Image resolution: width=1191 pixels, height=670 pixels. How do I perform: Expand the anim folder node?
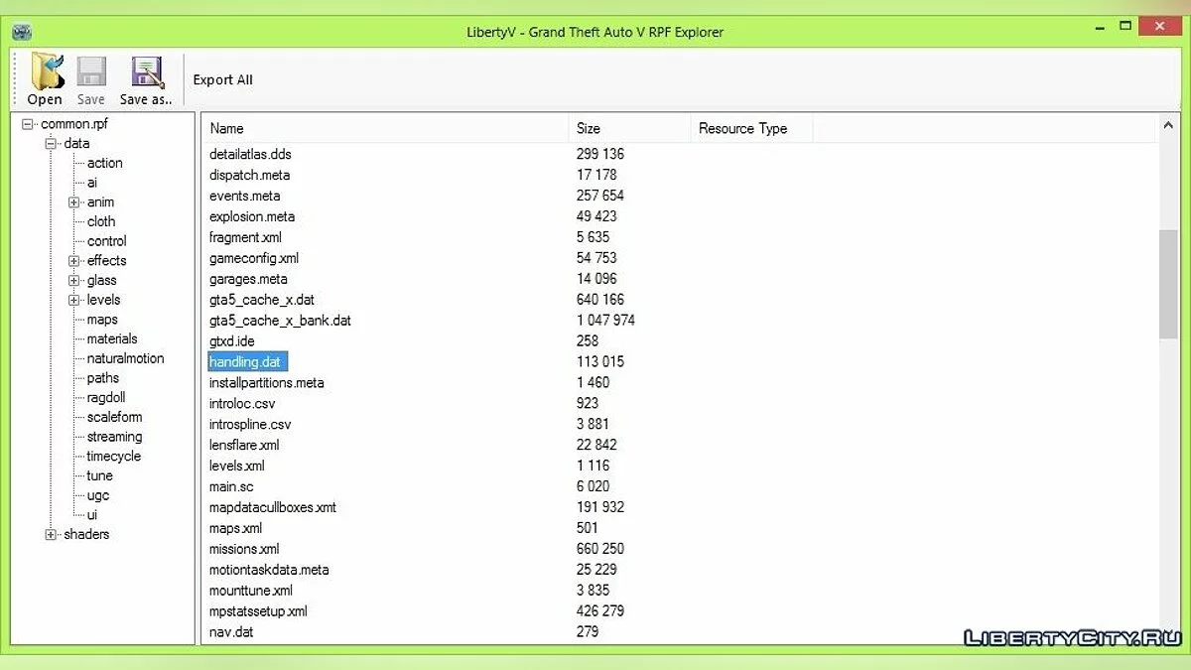74,202
